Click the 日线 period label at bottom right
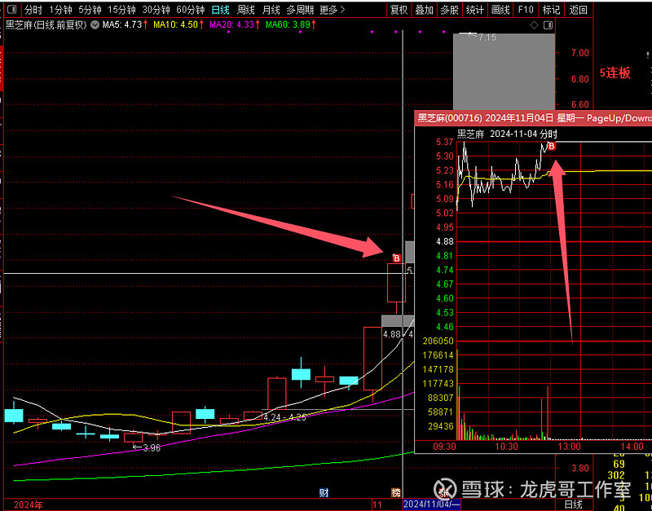The height and width of the screenshot is (511, 652). click(574, 504)
